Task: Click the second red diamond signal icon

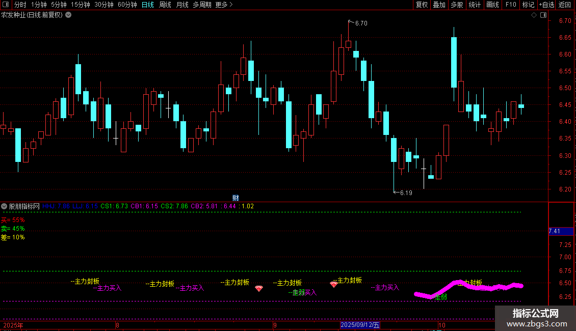Action: [x=333, y=284]
